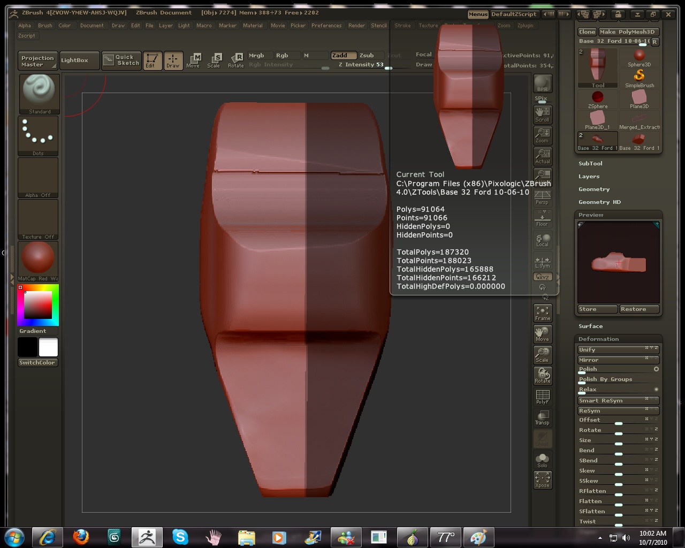Select the Move tool in top toolbar

193,60
